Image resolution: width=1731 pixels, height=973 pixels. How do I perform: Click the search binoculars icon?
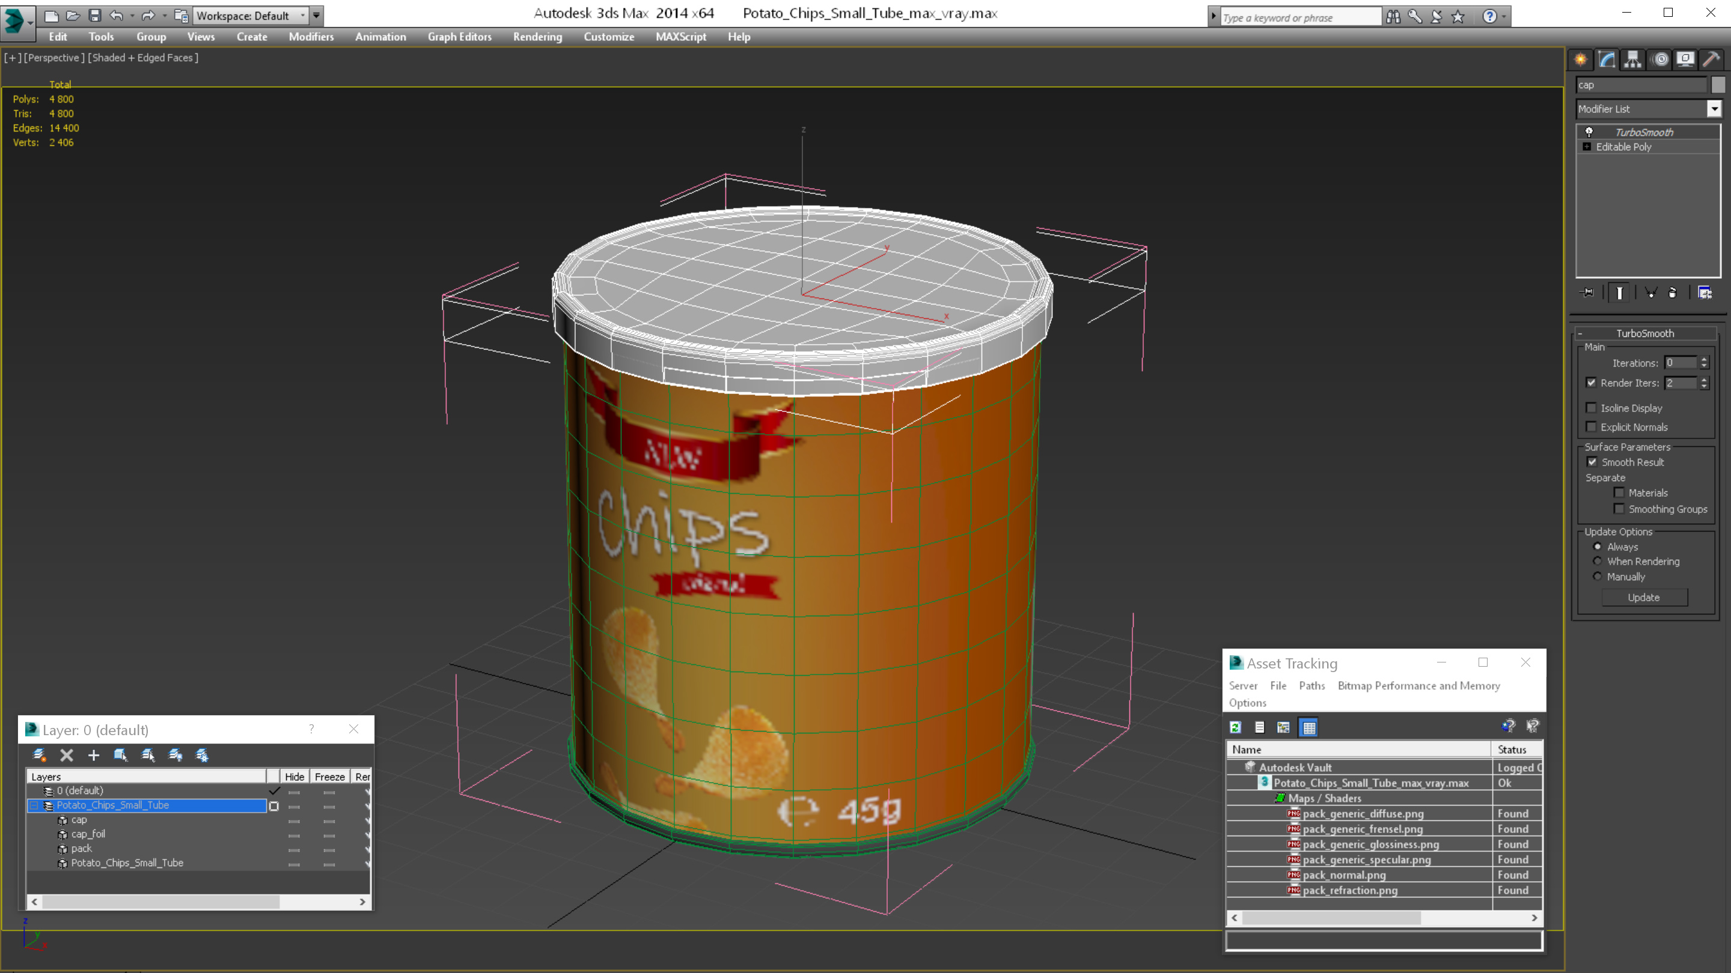(x=1393, y=17)
